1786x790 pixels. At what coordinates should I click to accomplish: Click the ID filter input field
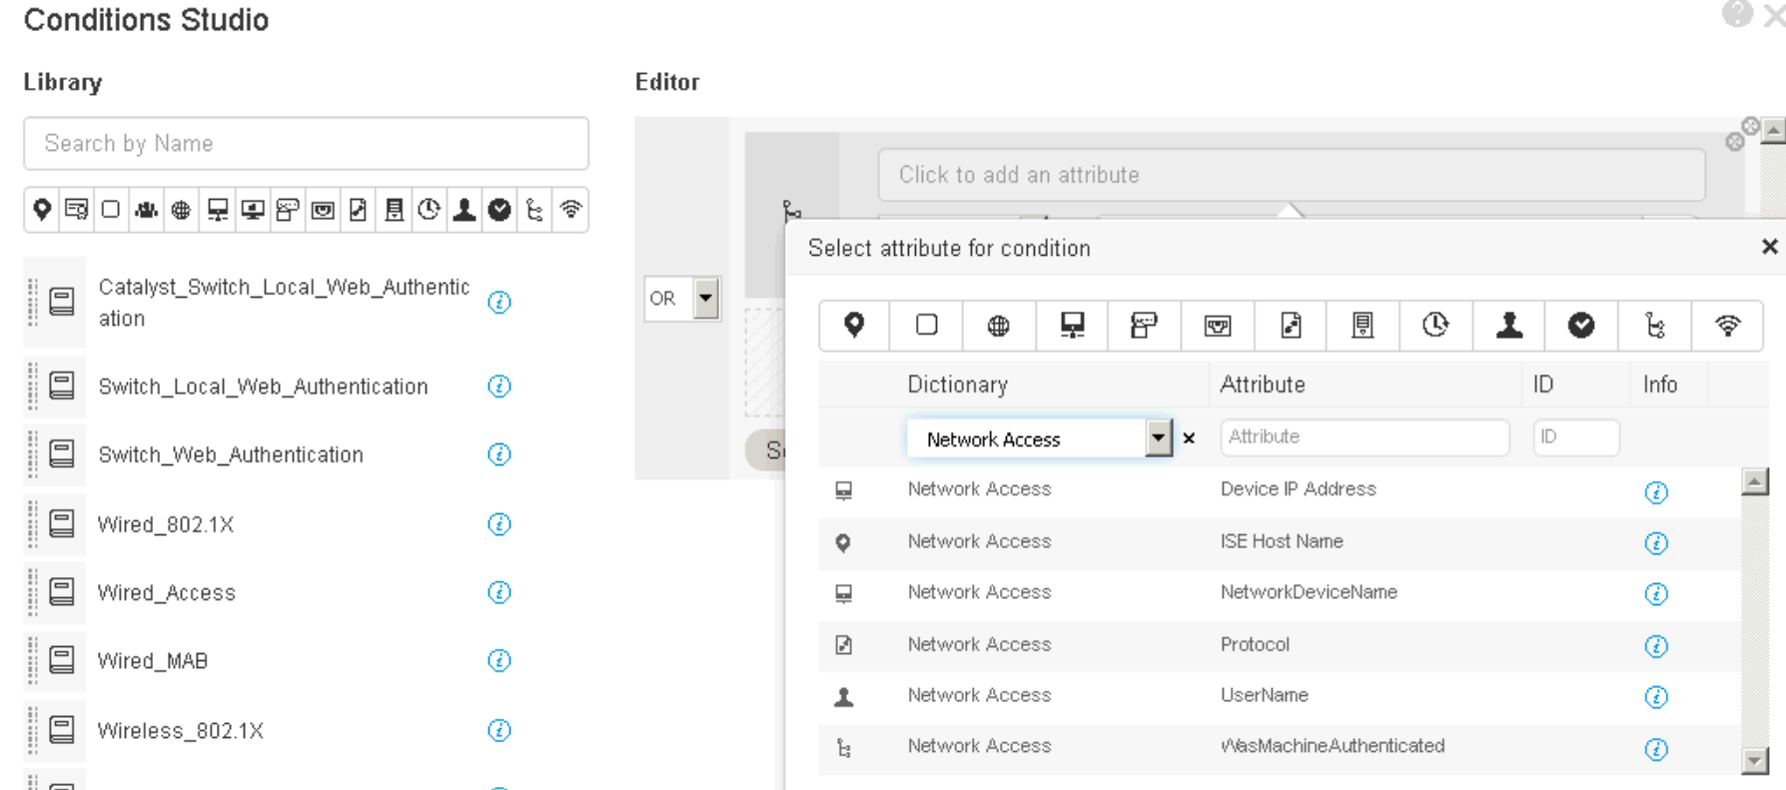pyautogui.click(x=1576, y=436)
